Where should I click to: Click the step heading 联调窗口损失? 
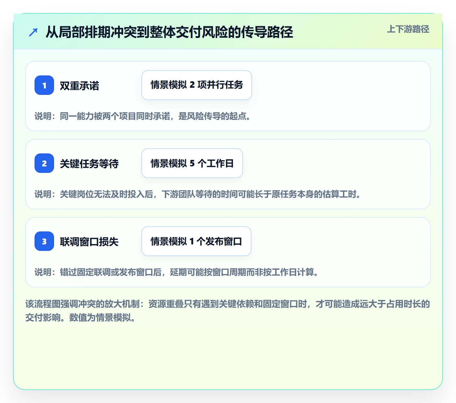(89, 242)
